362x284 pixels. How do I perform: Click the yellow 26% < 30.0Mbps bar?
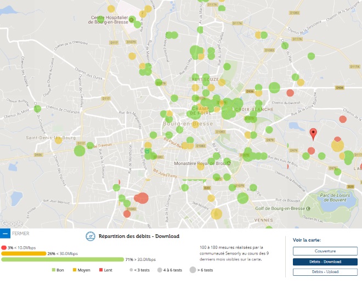click(23, 253)
